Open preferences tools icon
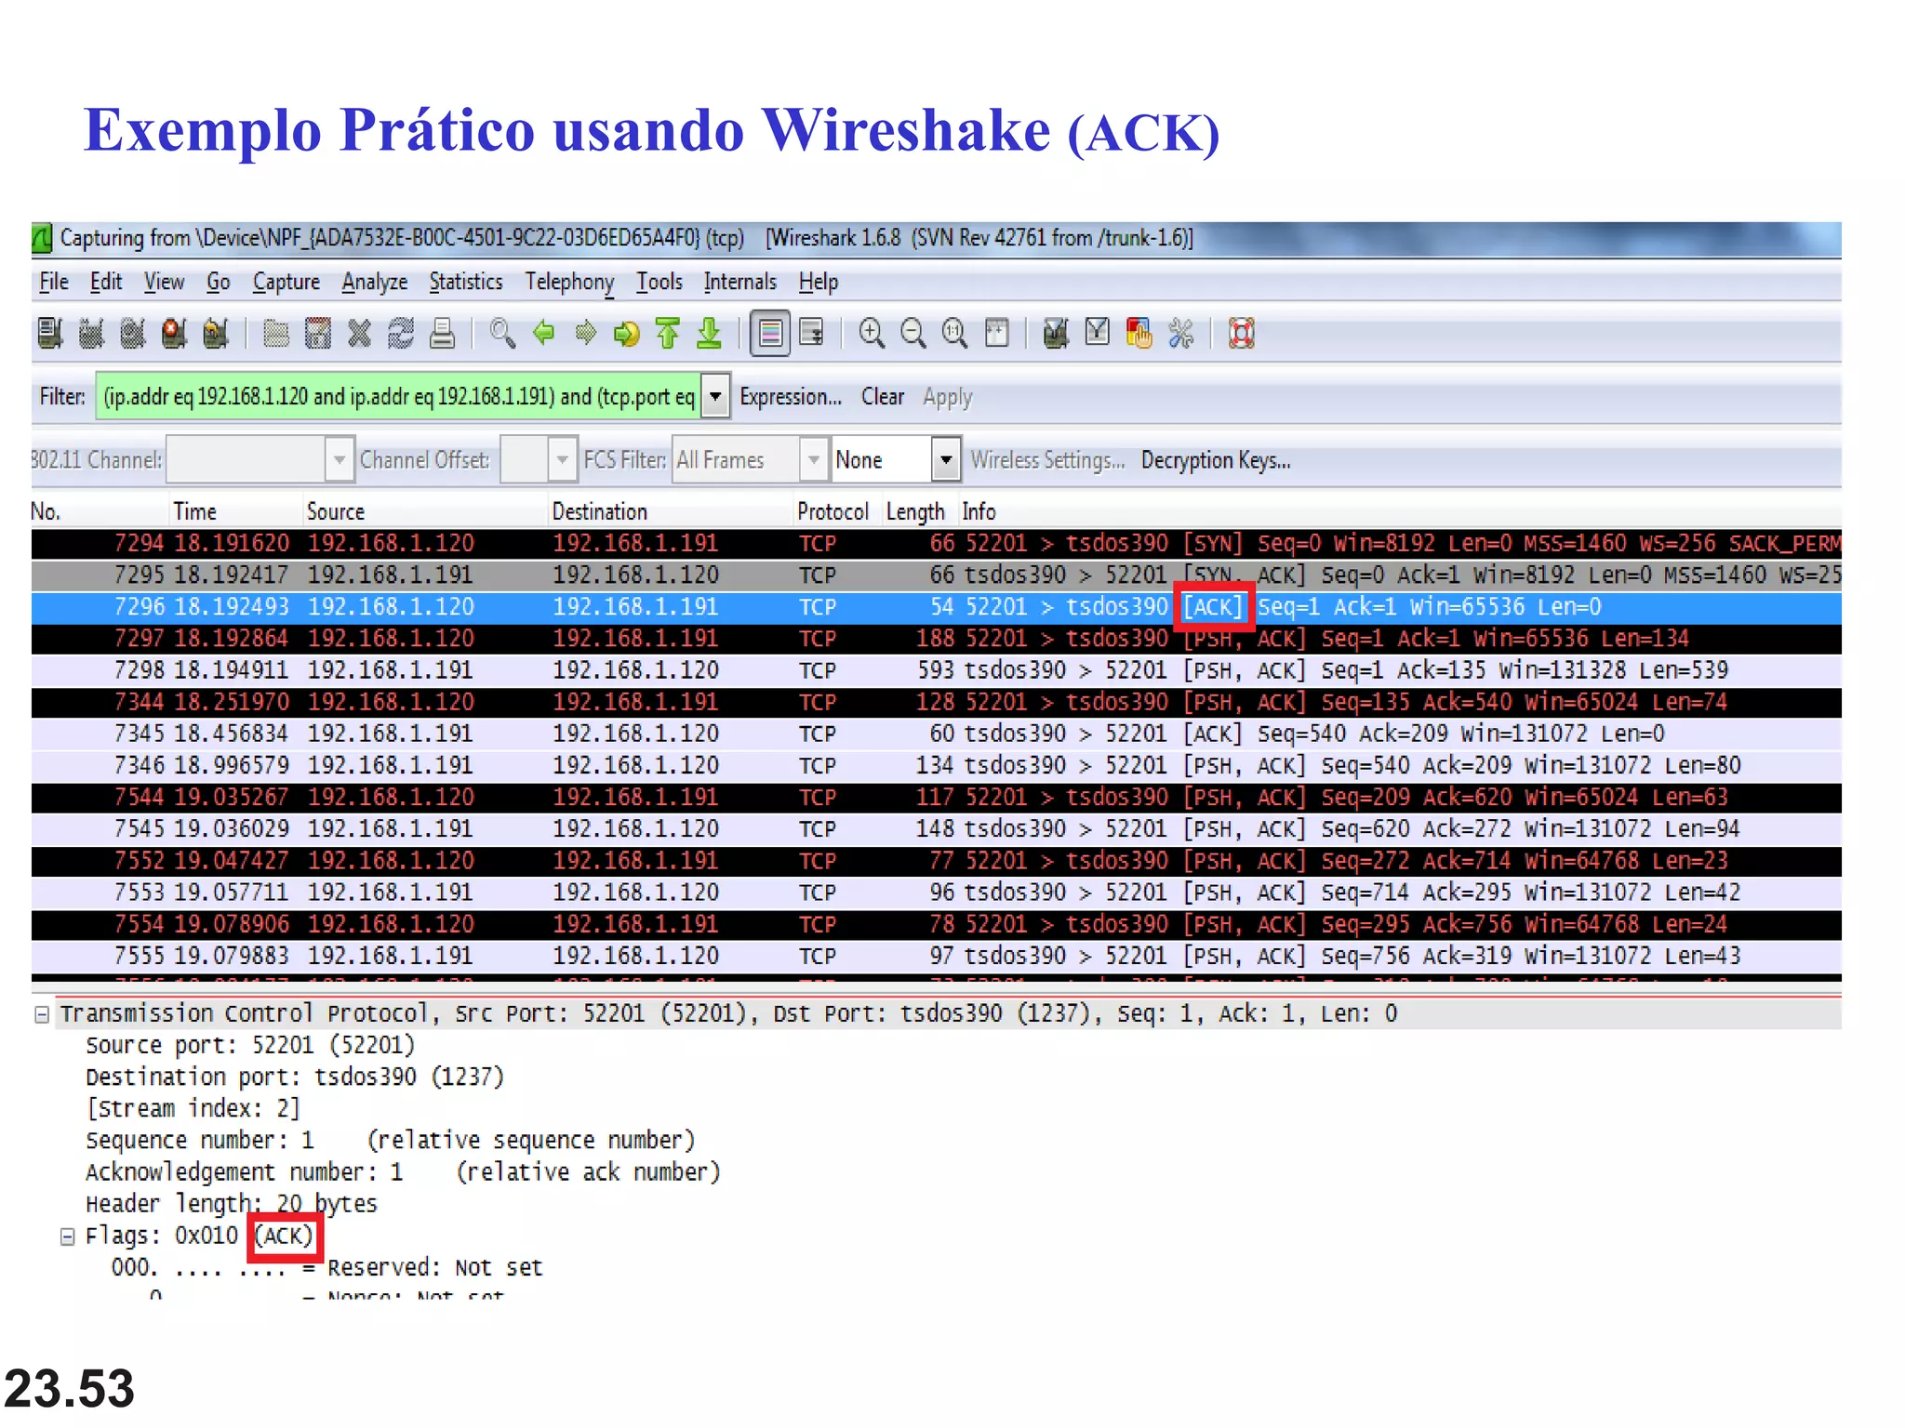Viewport: 1905px width, 1428px height. click(x=1180, y=333)
